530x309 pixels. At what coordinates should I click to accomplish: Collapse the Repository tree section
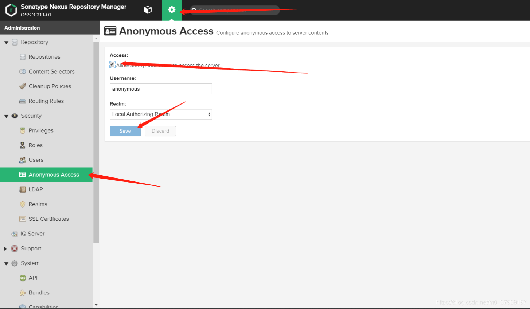6,43
